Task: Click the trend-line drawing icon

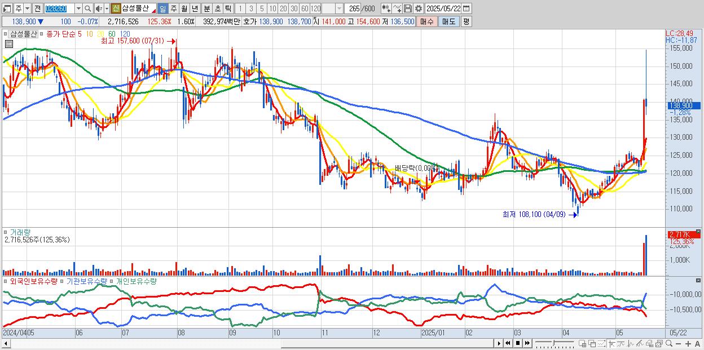Action: tap(621, 343)
